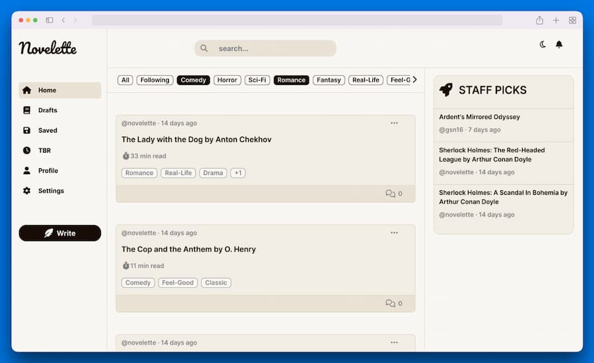Open options menu on the third post card
The width and height of the screenshot is (594, 363).
pos(395,343)
